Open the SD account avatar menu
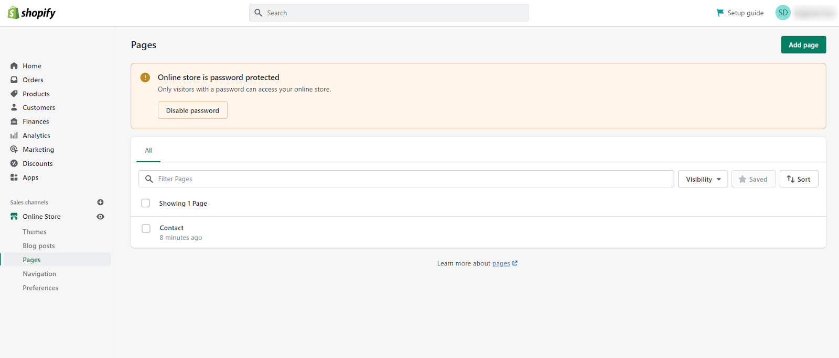This screenshot has height=358, width=839. pos(783,13)
